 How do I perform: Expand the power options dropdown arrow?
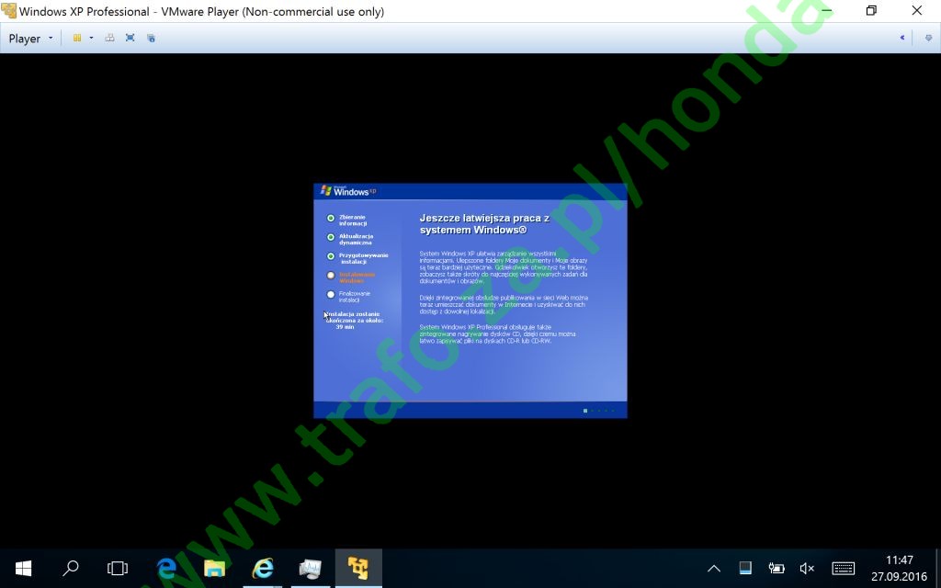91,38
